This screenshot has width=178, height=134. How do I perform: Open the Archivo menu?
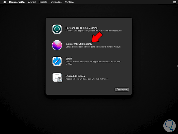(32, 2)
